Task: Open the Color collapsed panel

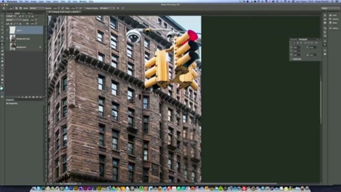Action: click(333, 15)
